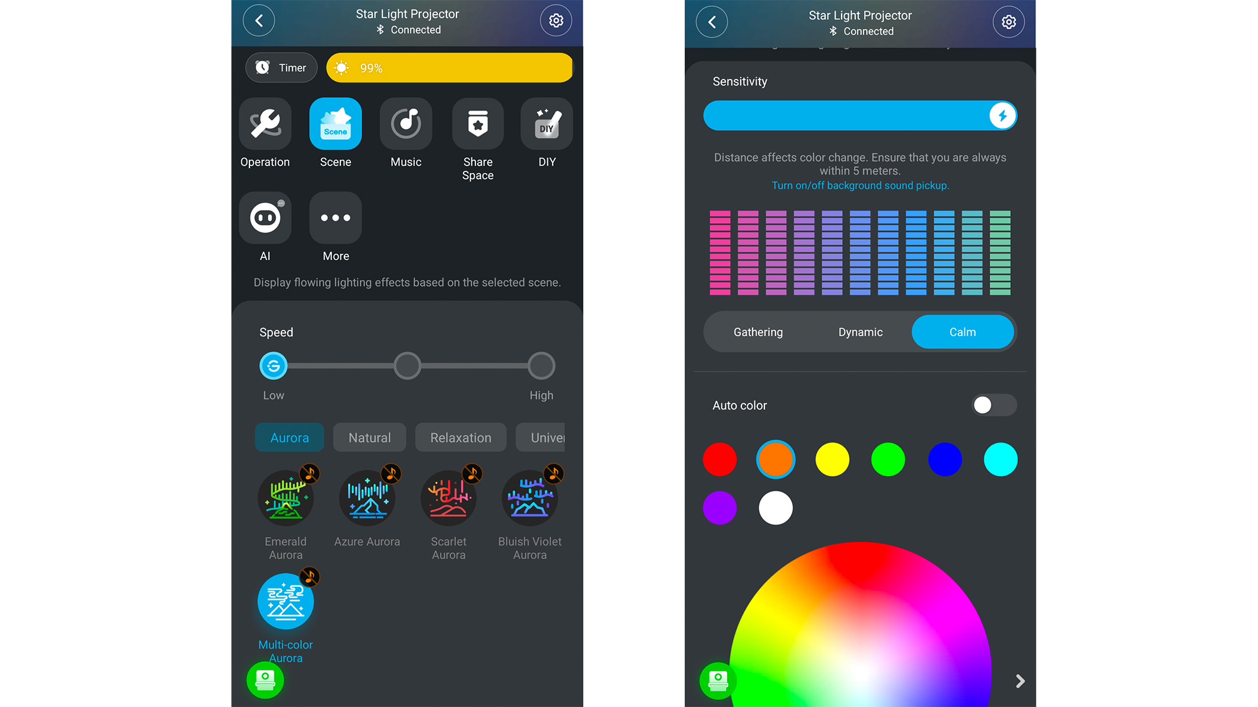
Task: Select the orange color swatch
Action: click(775, 458)
